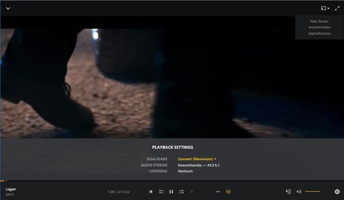The height and width of the screenshot is (200, 344).
Task: Click the PLAYBACK SETTINGS heading
Action: (172, 147)
